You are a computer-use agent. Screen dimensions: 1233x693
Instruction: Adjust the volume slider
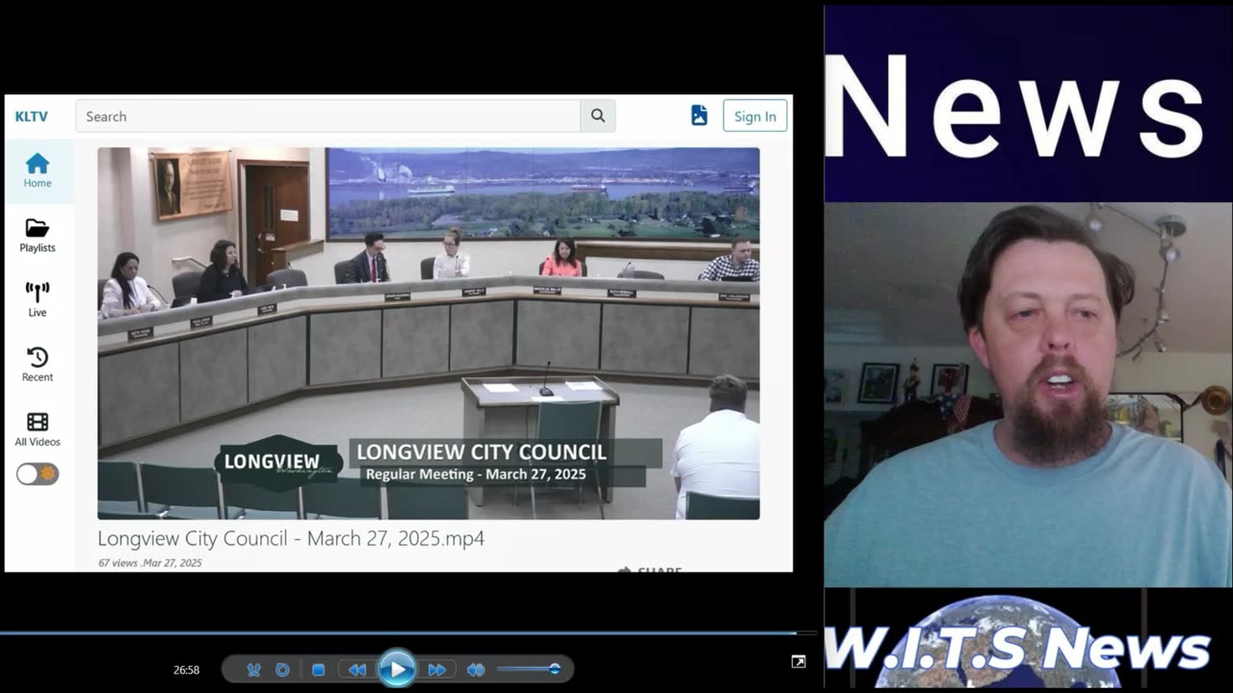click(x=528, y=669)
